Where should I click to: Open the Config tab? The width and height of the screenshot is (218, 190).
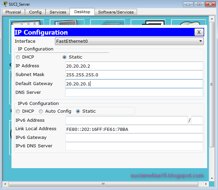click(35, 12)
